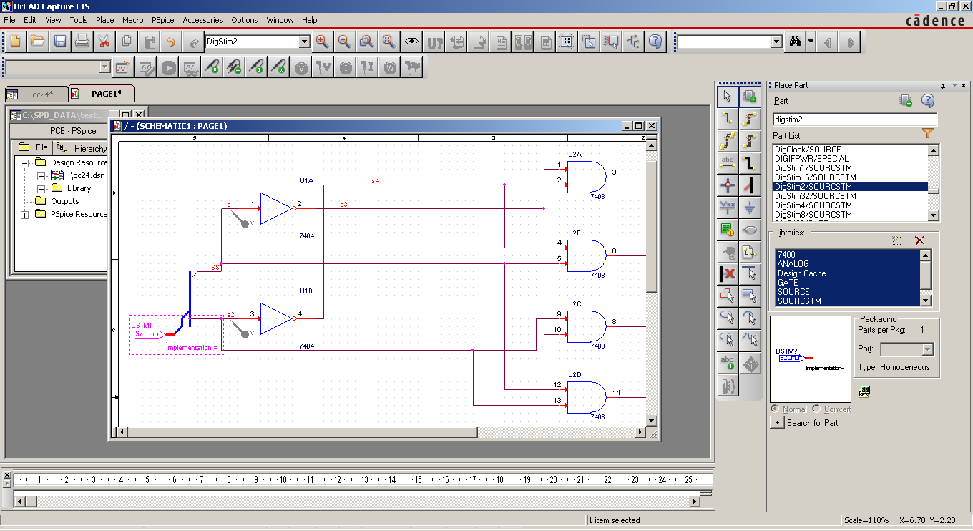Click the Place Wire palette icon
973x531 pixels.
(x=728, y=119)
